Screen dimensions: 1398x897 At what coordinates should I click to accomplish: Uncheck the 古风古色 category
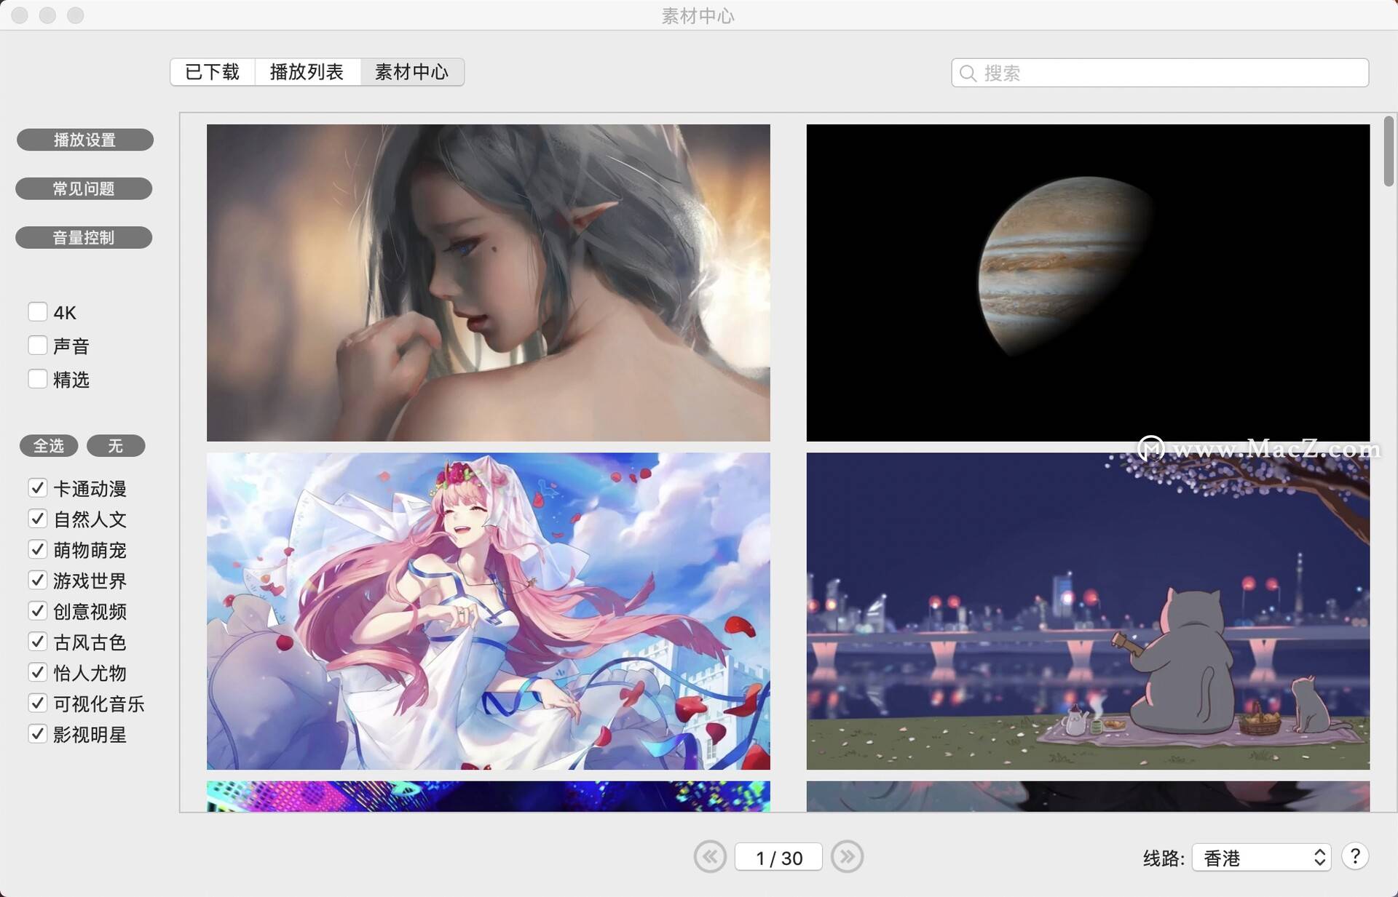[x=37, y=642]
